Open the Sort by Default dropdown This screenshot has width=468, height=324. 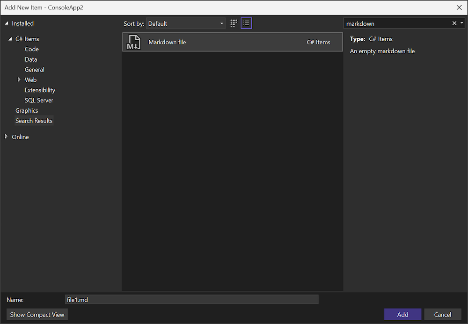pyautogui.click(x=186, y=23)
